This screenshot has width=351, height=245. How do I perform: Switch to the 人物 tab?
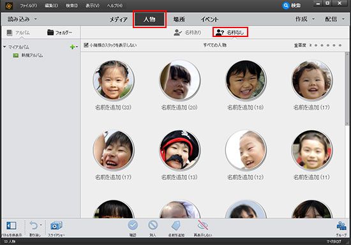[x=149, y=19]
